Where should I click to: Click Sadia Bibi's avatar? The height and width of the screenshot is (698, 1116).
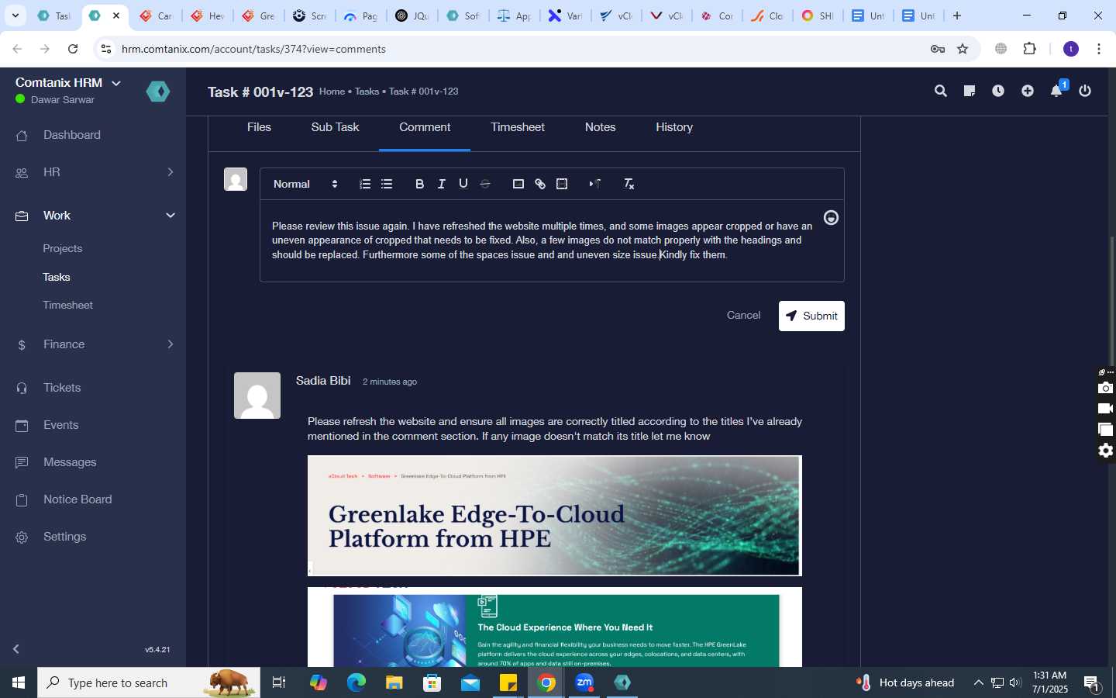click(257, 396)
